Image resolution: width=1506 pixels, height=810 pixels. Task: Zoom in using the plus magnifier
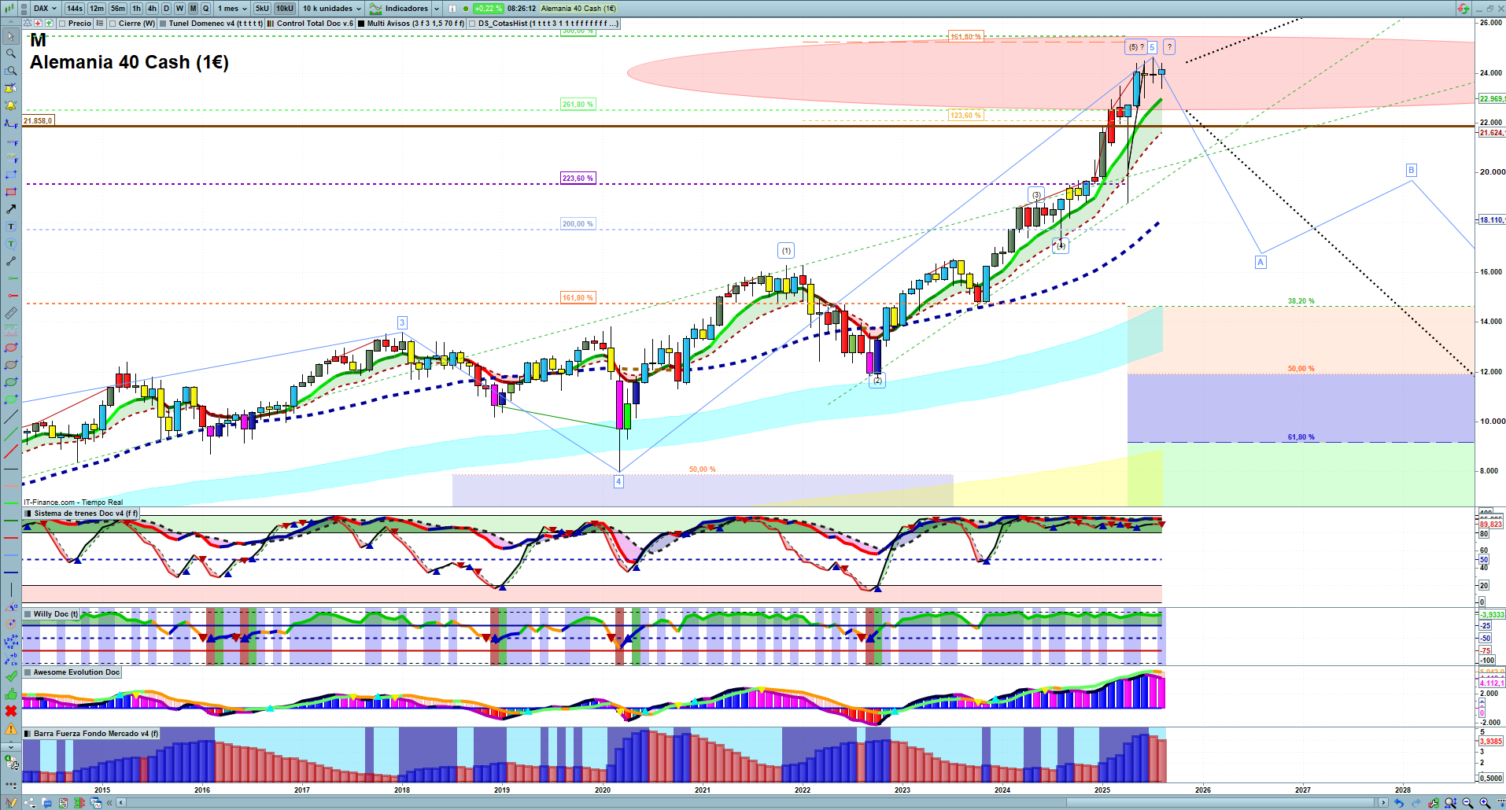click(1485, 803)
